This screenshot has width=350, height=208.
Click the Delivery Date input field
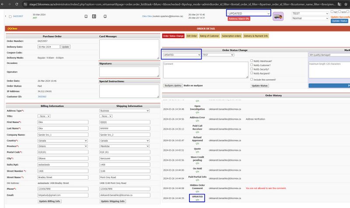tap(49, 47)
